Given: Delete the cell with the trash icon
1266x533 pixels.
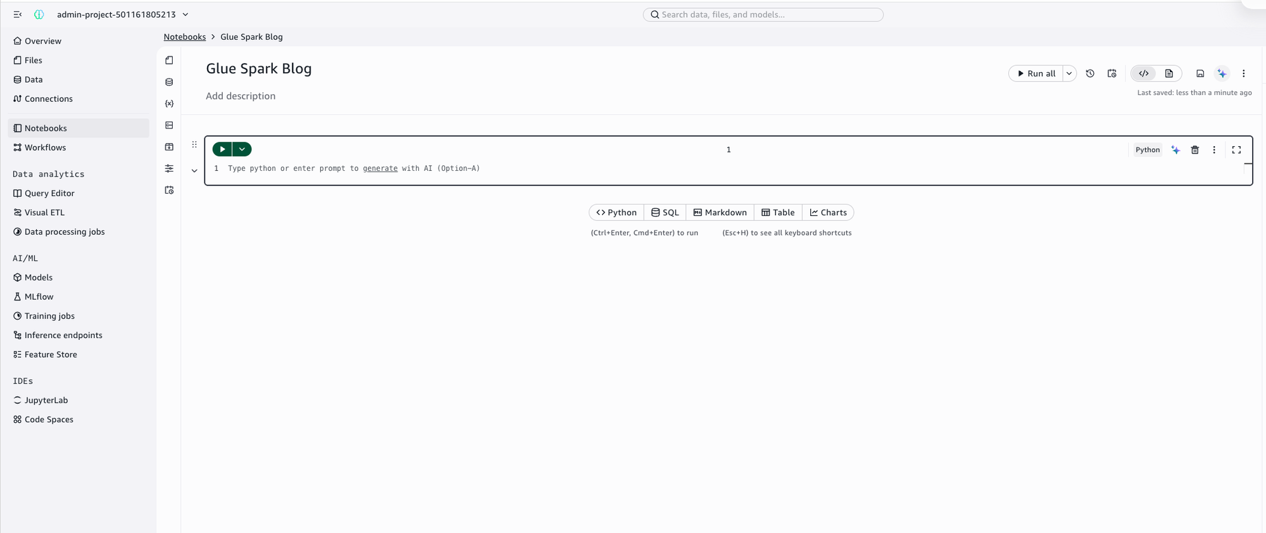Looking at the screenshot, I should (x=1195, y=150).
